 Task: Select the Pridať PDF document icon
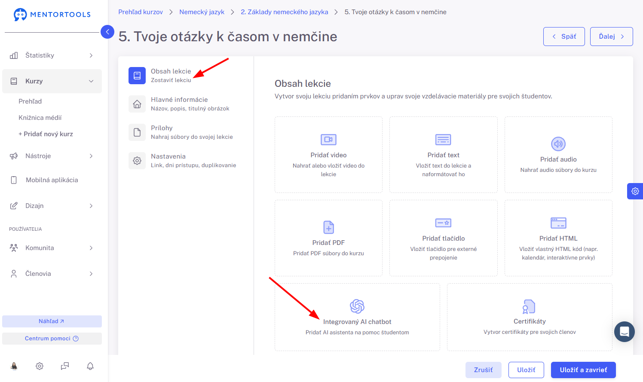(328, 227)
